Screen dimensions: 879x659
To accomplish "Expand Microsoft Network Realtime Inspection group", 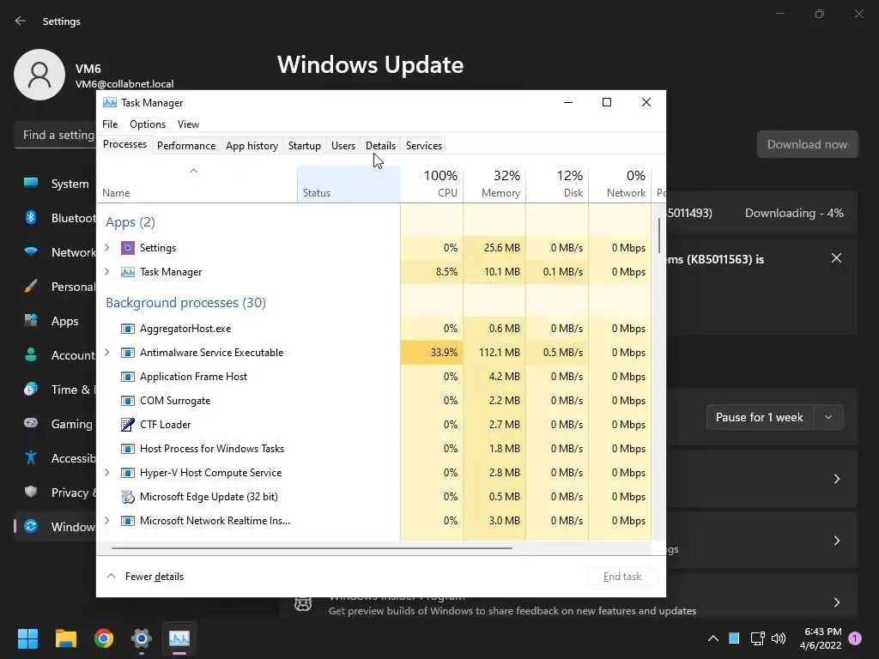I will 107,521.
